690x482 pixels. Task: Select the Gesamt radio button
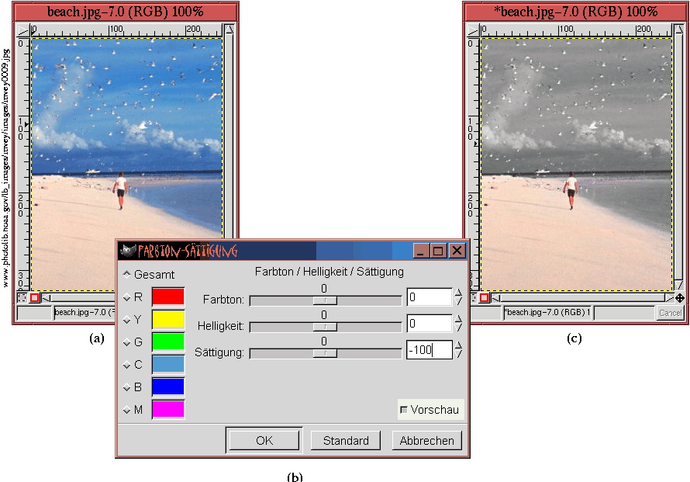click(126, 274)
